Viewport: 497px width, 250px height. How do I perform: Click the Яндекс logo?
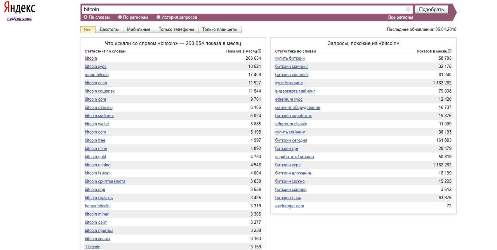click(19, 9)
